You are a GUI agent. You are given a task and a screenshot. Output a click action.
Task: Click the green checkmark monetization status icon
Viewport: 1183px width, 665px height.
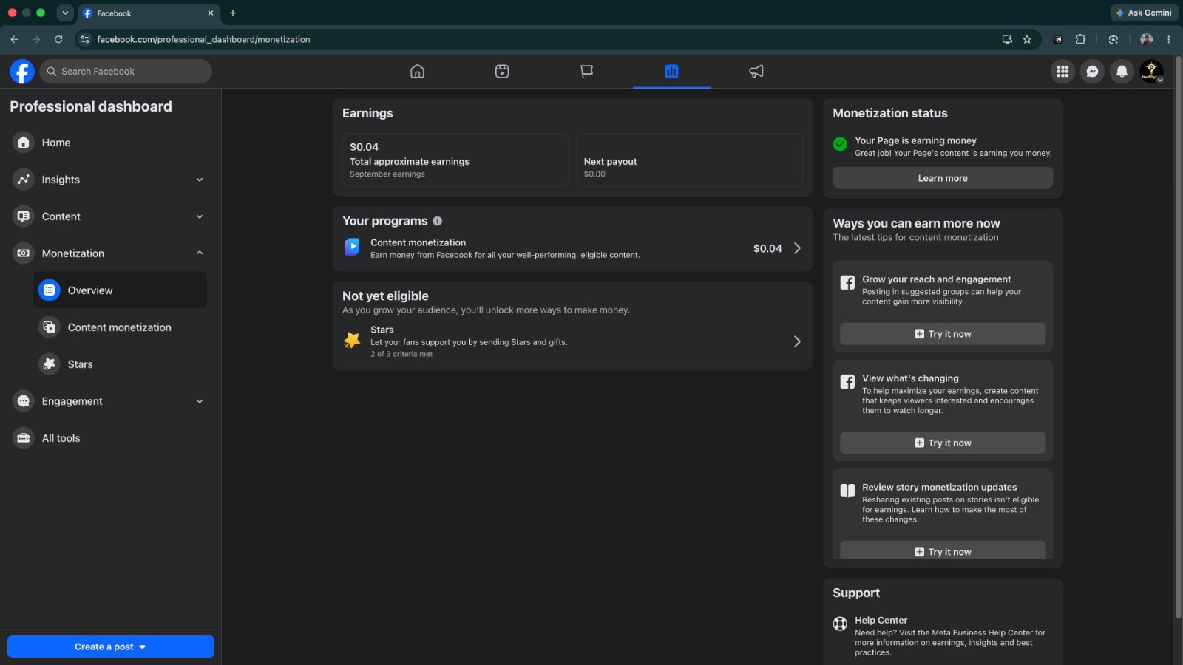click(x=840, y=144)
